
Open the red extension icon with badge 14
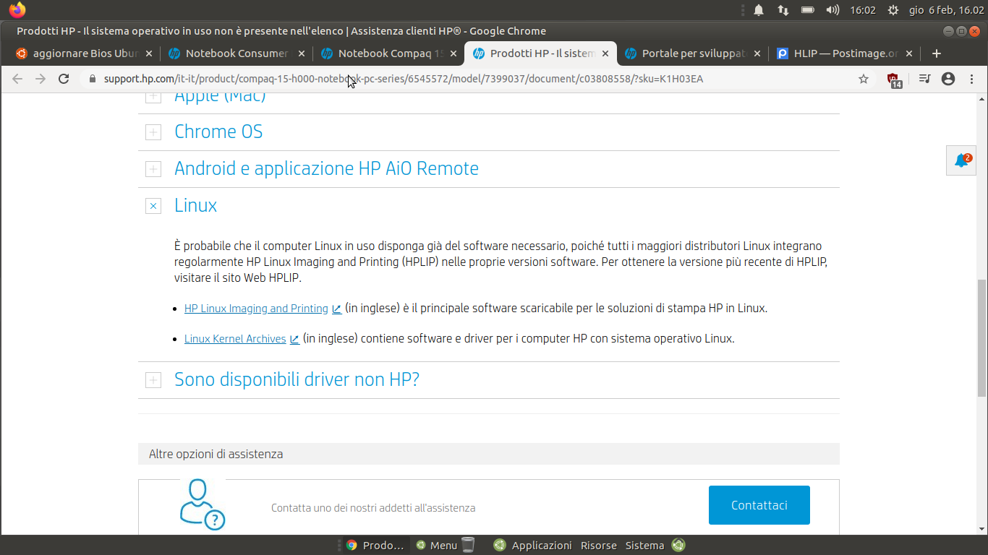pos(895,80)
